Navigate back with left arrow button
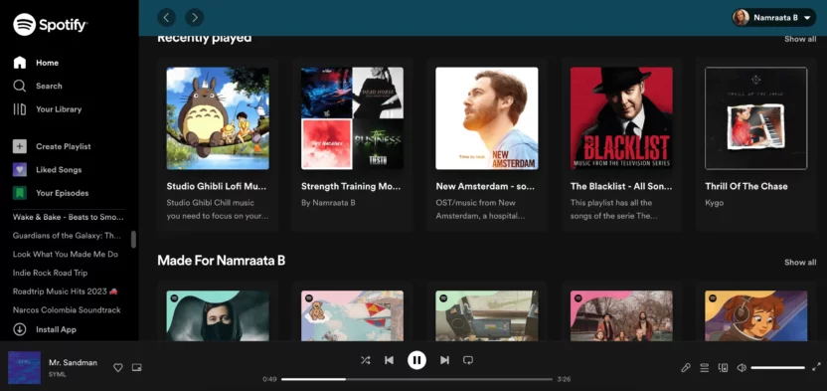The height and width of the screenshot is (391, 827). (166, 18)
